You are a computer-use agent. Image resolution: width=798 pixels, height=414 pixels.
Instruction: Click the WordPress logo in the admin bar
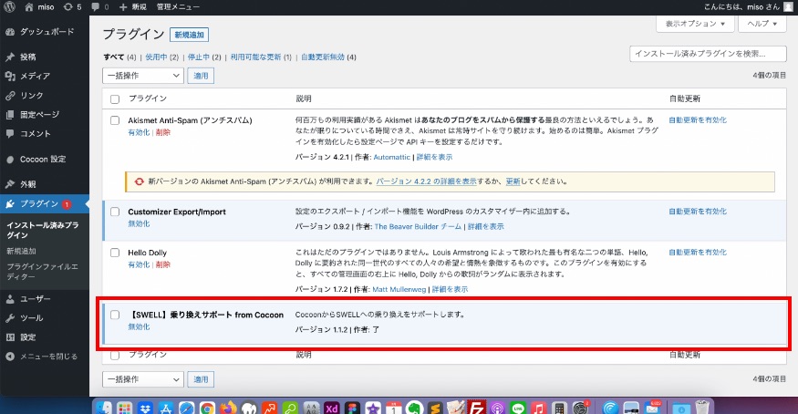pos(10,7)
